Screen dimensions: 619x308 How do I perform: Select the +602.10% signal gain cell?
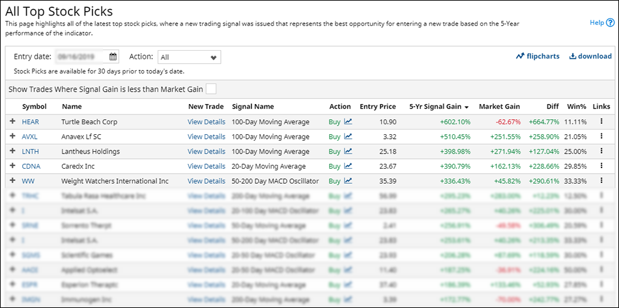coord(455,122)
